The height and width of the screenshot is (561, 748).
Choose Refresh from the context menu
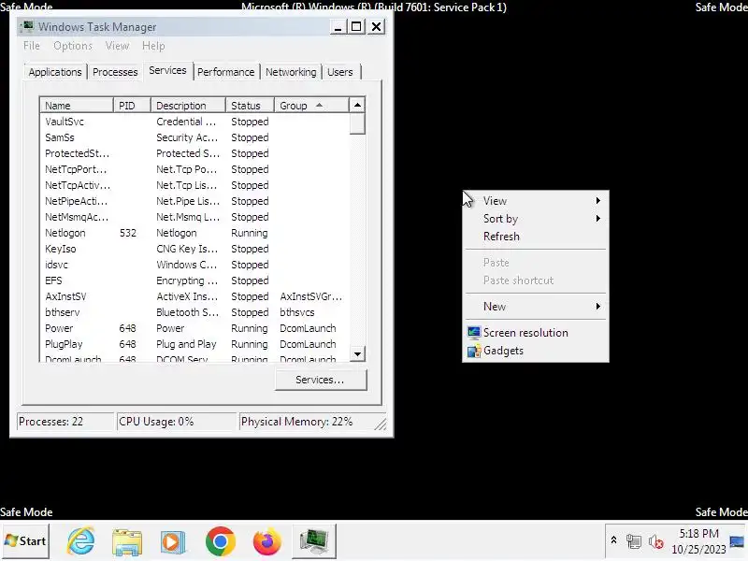click(x=536, y=237)
